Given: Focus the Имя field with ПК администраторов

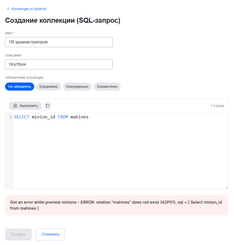Looking at the screenshot, I should click(x=59, y=42).
